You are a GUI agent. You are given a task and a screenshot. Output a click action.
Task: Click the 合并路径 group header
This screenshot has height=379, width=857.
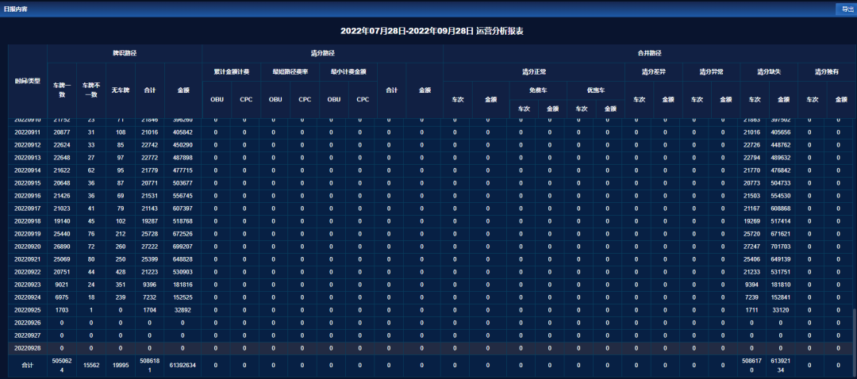tap(648, 53)
